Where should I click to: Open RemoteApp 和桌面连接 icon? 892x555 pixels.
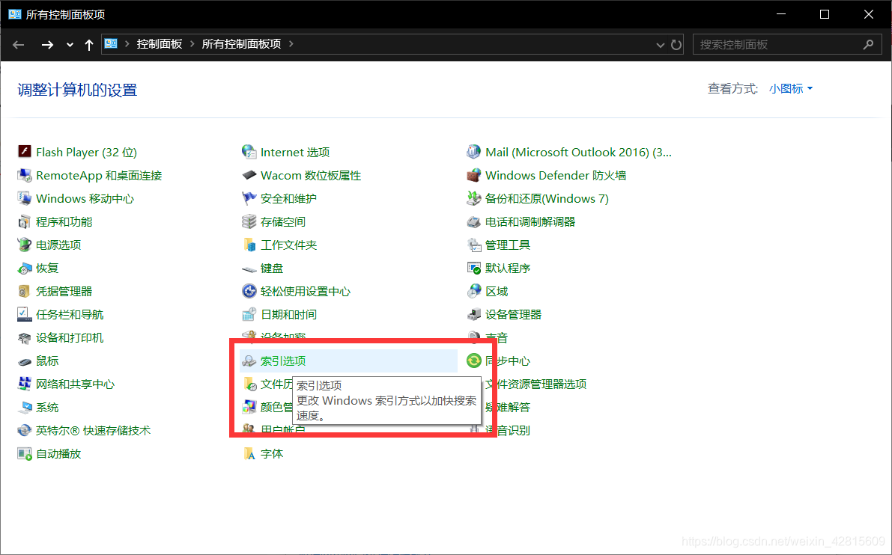[x=24, y=175]
